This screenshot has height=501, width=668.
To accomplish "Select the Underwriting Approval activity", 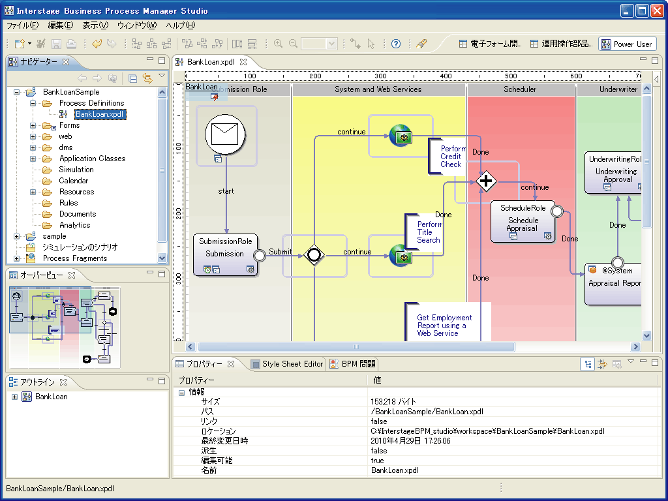I will (x=613, y=172).
